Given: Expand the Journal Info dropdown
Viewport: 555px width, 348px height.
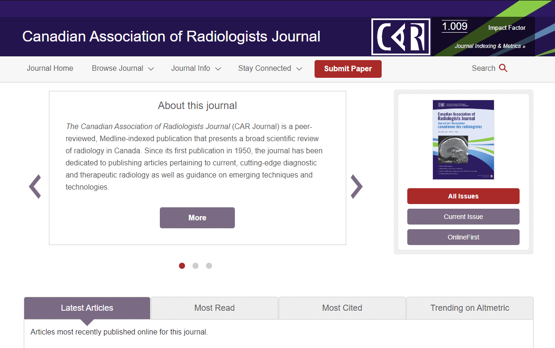Looking at the screenshot, I should tap(196, 68).
